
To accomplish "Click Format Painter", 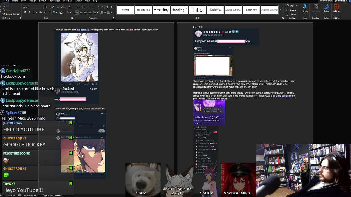I will [11, 14].
